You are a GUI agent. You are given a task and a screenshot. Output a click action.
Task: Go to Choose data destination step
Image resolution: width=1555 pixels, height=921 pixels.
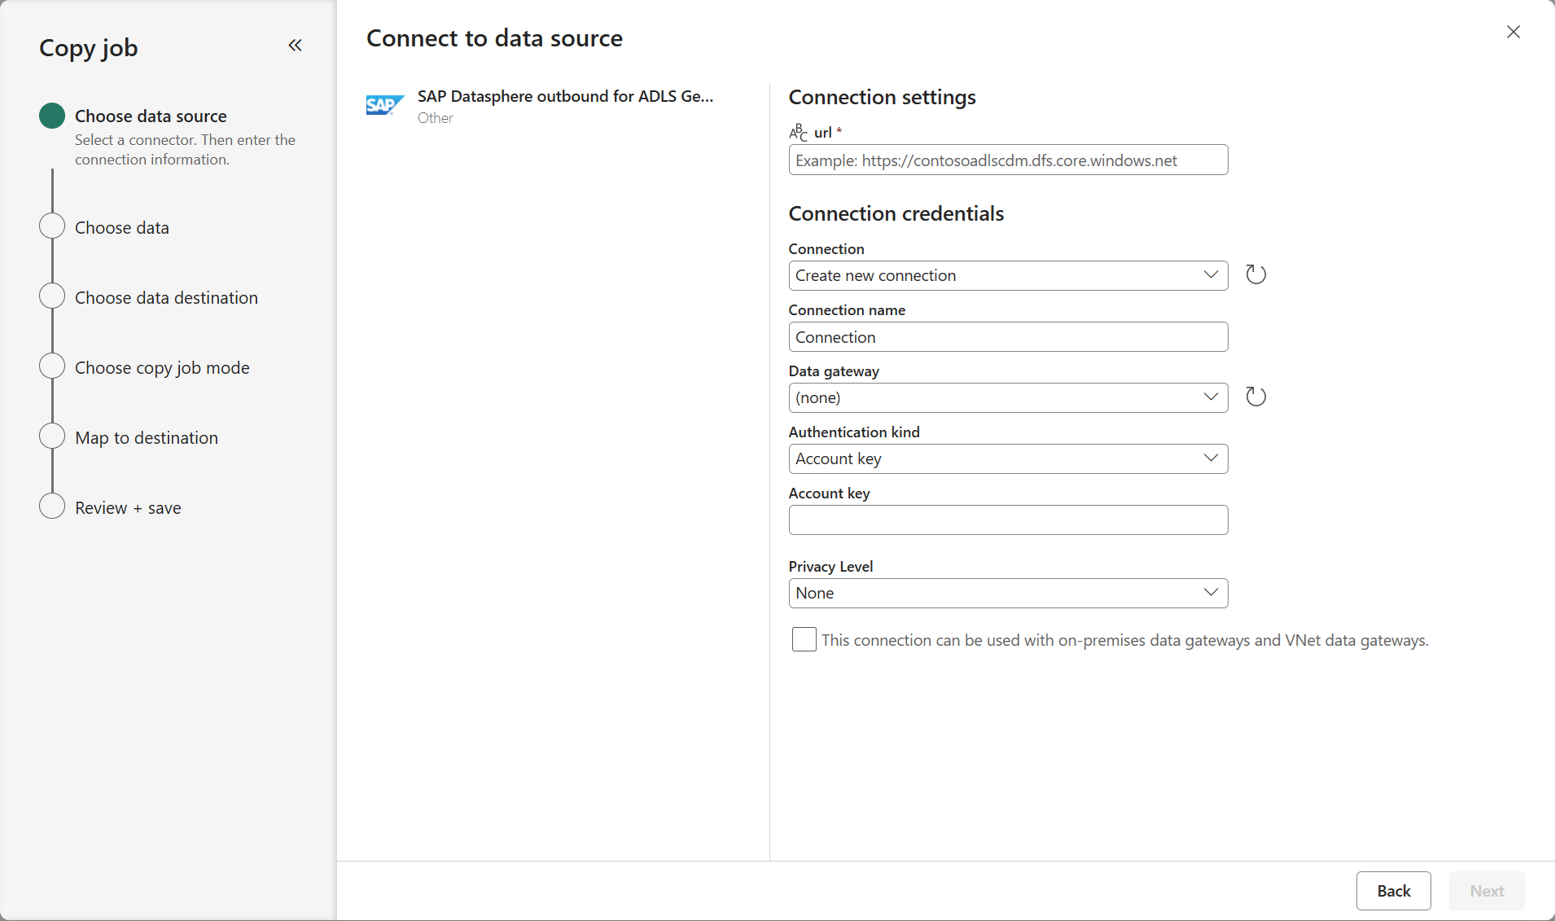point(166,298)
